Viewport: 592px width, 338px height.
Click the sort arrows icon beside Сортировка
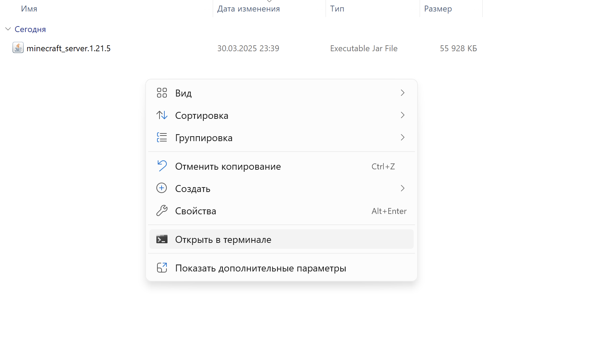coord(162,115)
